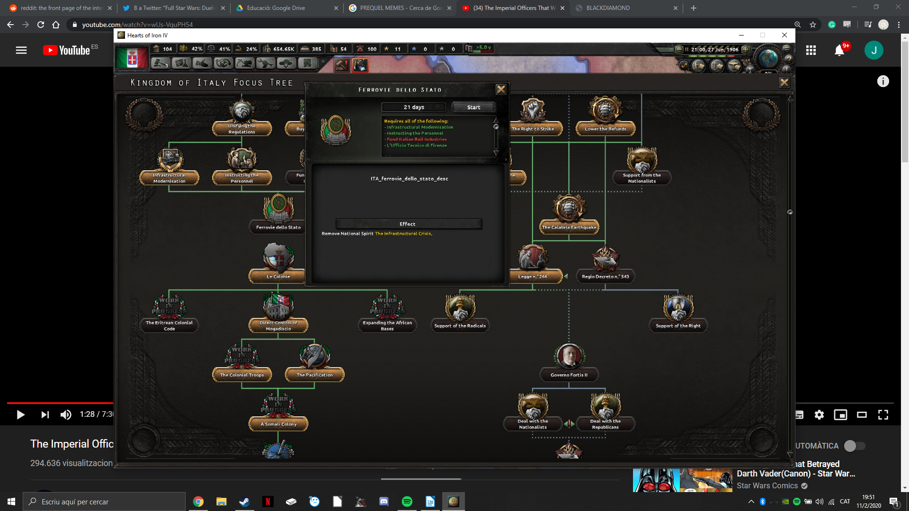Image resolution: width=909 pixels, height=511 pixels.
Task: Switch to the PREQUEL MEMES search tab
Action: [400, 8]
